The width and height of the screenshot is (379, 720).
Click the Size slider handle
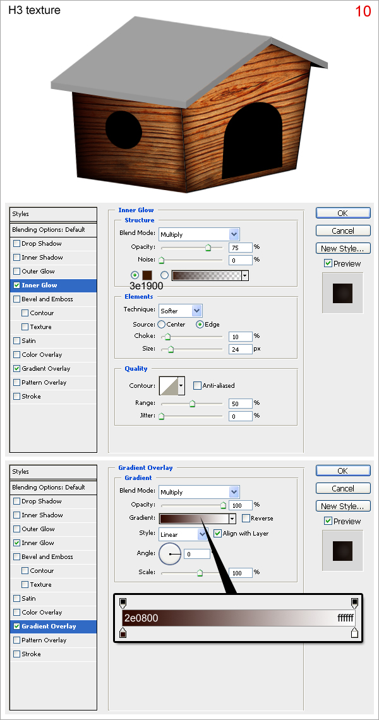click(171, 349)
